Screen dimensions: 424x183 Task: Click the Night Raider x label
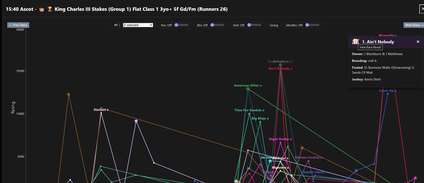click(x=281, y=139)
